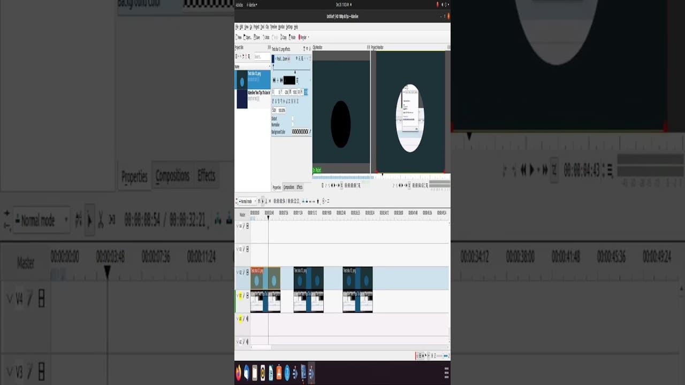Select the third clip on track V1
Image resolution: width=685 pixels, height=385 pixels.
tap(357, 301)
